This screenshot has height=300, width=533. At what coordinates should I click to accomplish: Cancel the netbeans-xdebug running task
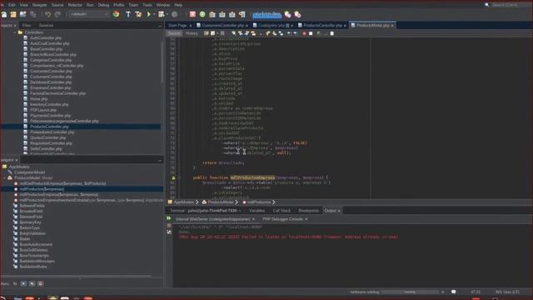point(442,292)
